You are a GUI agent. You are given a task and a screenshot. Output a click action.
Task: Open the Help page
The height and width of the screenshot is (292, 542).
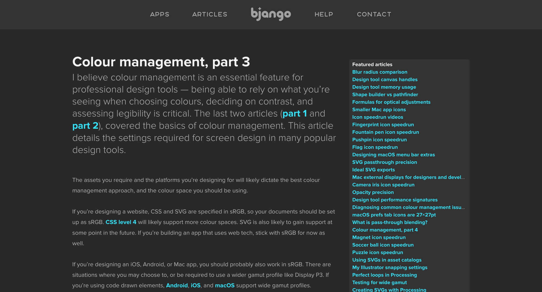pyautogui.click(x=324, y=14)
